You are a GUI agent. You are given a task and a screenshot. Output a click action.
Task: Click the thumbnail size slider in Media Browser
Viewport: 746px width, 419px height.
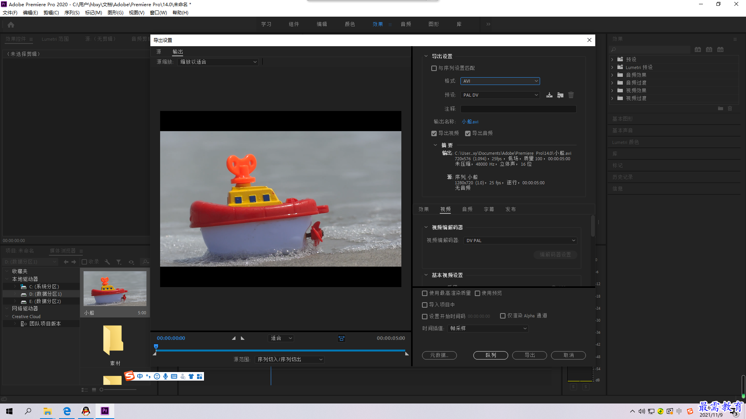[x=102, y=390]
